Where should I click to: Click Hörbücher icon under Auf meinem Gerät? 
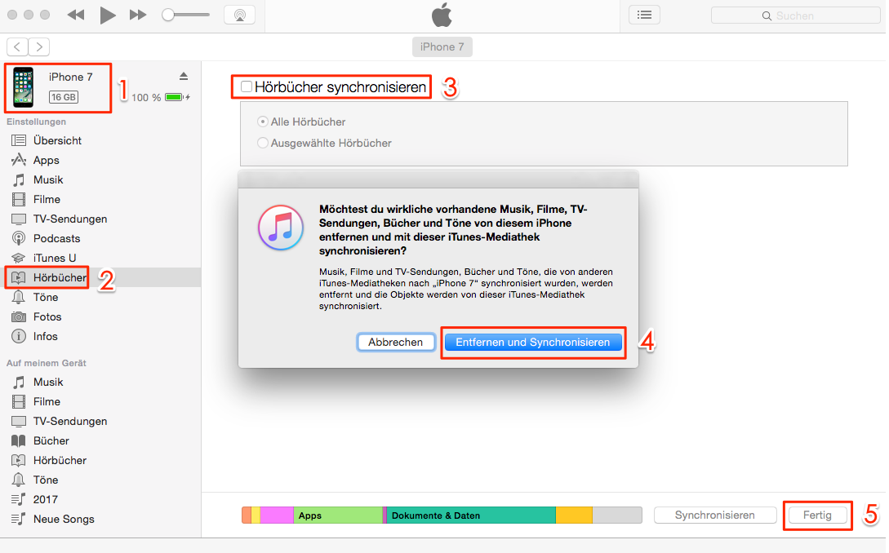[x=19, y=461]
